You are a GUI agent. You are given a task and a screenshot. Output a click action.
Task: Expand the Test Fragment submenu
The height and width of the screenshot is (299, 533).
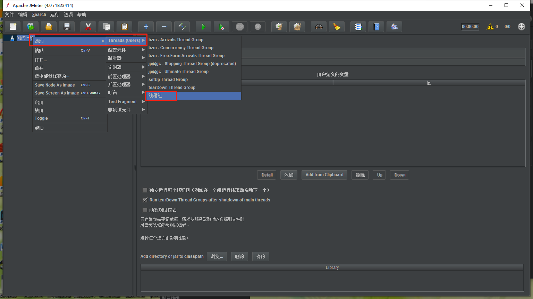coord(126,102)
